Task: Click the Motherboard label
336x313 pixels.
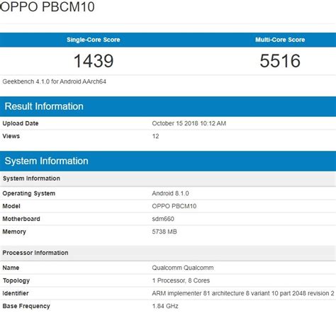Action: tap(21, 219)
